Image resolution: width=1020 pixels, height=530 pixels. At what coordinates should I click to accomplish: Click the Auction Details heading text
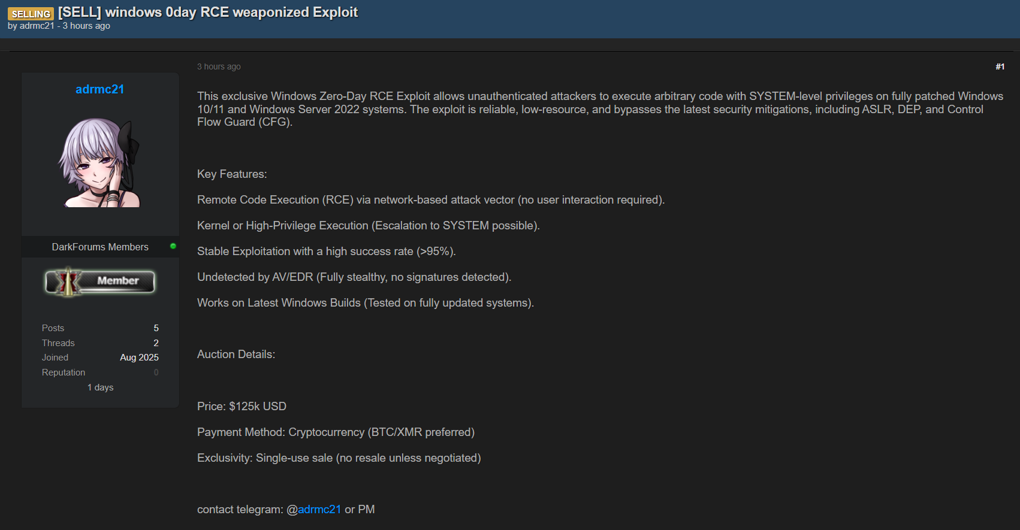click(236, 355)
